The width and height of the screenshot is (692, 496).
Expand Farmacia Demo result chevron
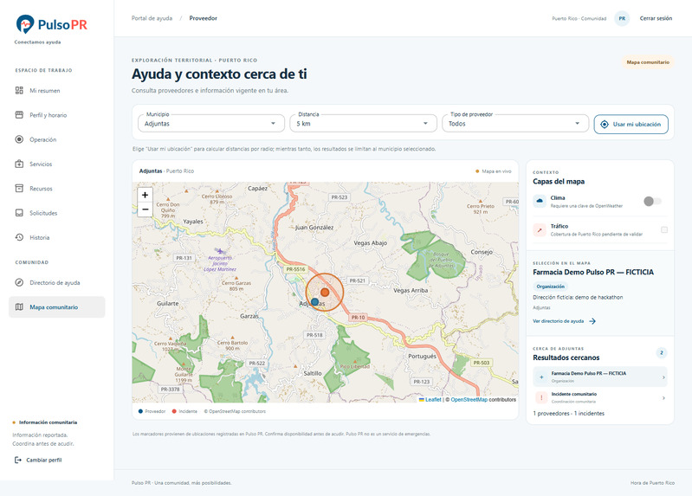[663, 377]
